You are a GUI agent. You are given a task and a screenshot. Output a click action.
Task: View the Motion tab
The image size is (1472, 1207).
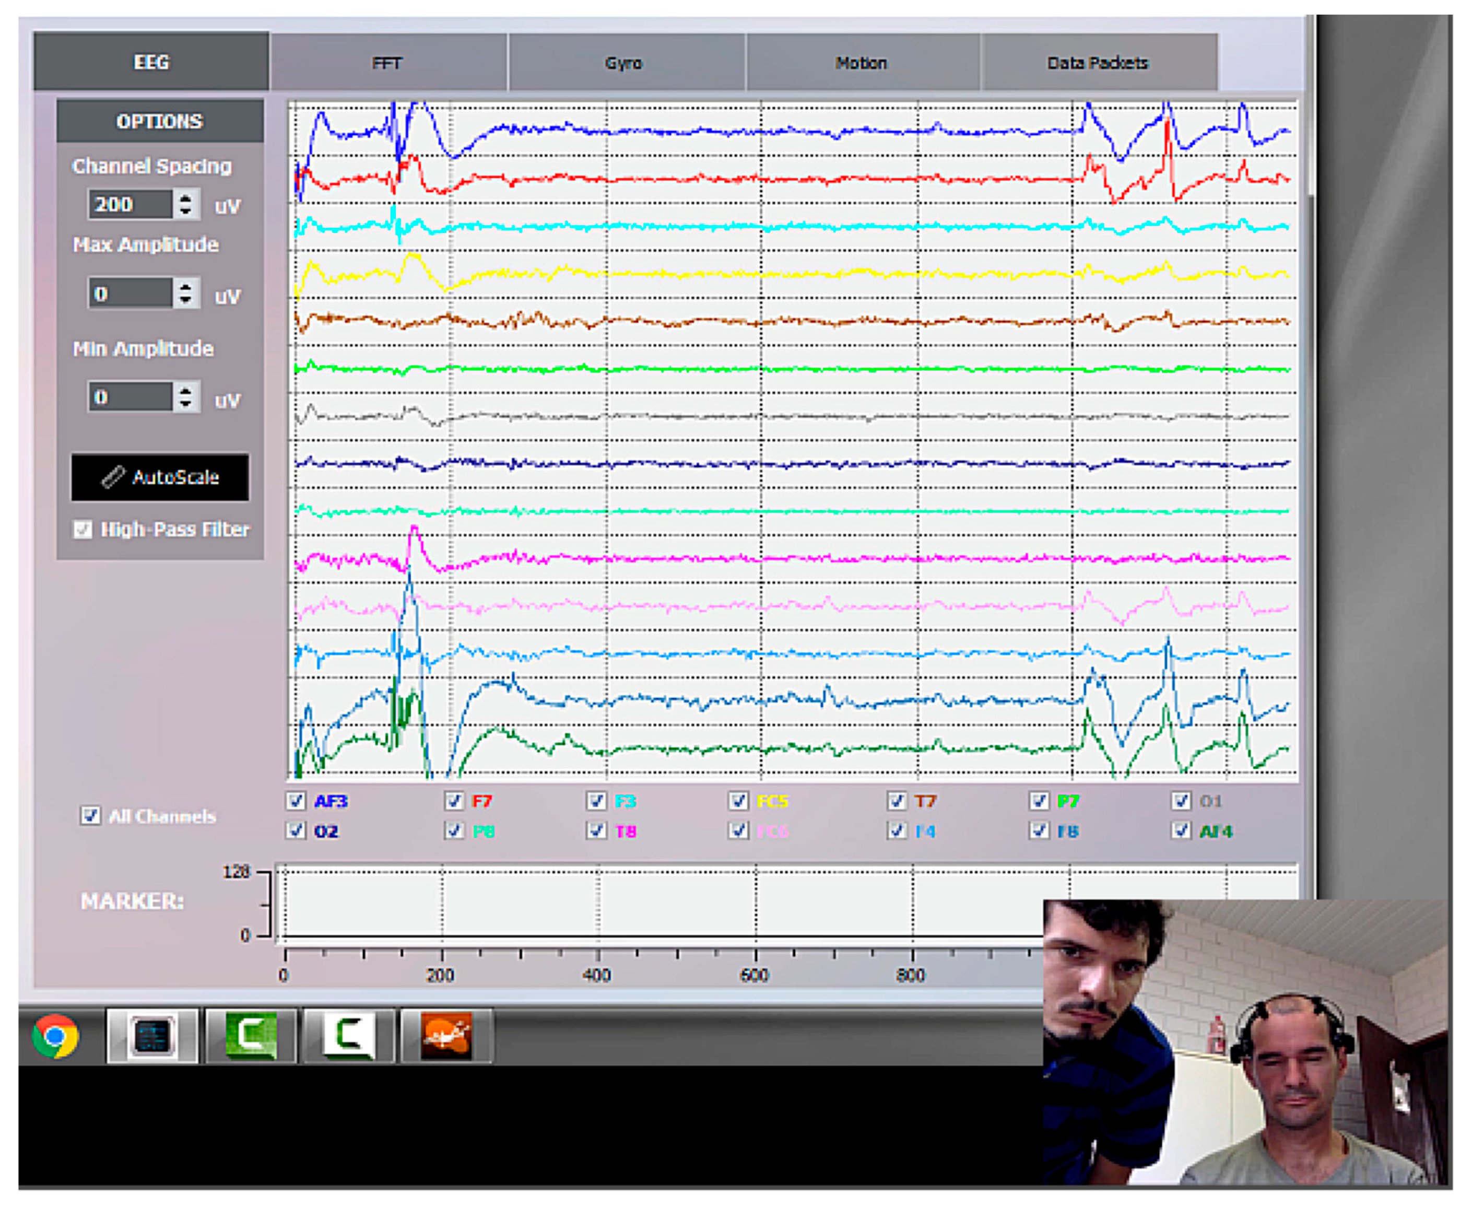(x=862, y=63)
